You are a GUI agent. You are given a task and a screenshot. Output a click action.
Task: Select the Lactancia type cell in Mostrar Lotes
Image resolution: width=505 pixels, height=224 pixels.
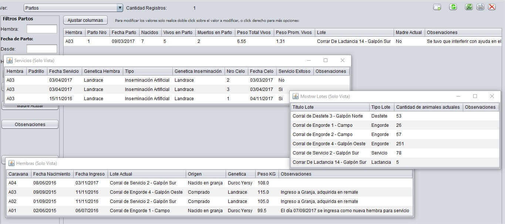tap(381, 162)
